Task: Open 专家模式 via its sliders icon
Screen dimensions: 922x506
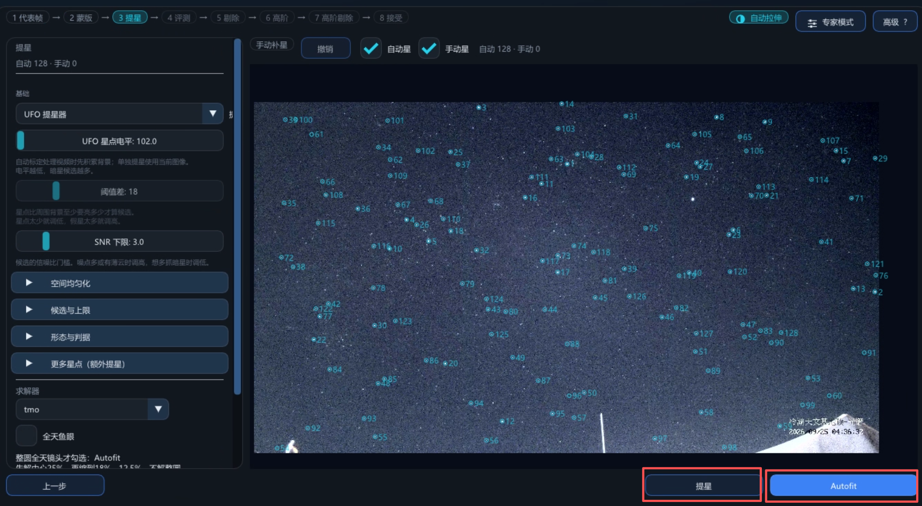Action: 812,23
